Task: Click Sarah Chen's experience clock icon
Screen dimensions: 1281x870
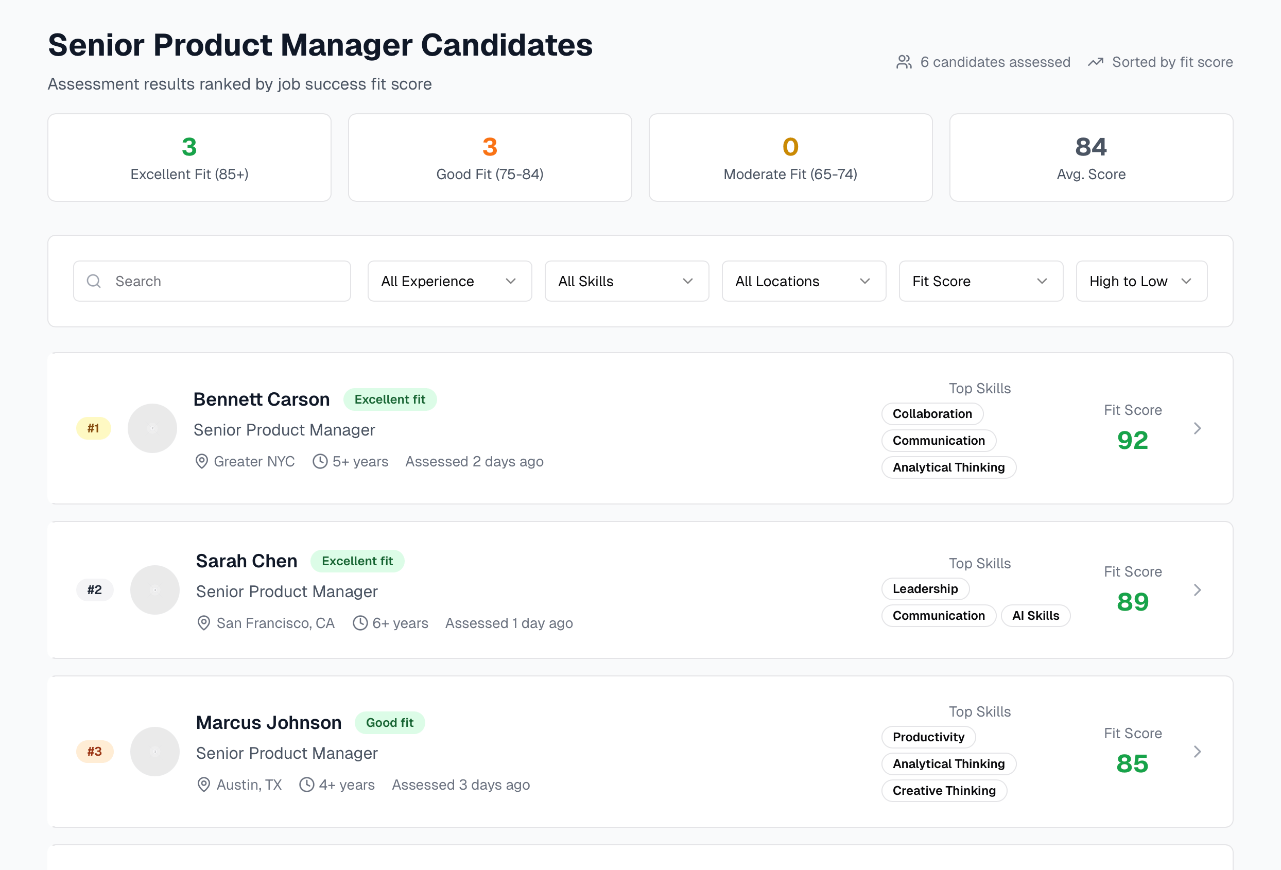Action: click(x=360, y=622)
